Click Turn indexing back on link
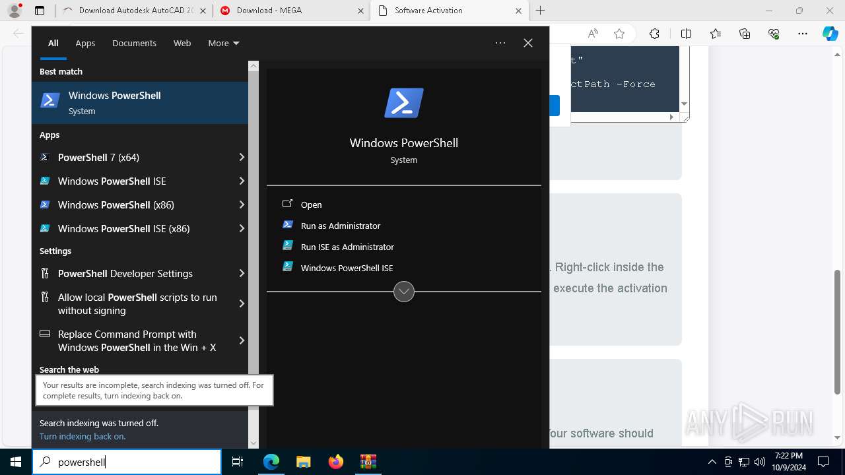 click(x=83, y=436)
